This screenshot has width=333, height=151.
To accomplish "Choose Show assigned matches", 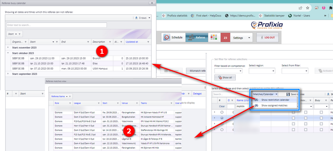I will (x=274, y=105).
